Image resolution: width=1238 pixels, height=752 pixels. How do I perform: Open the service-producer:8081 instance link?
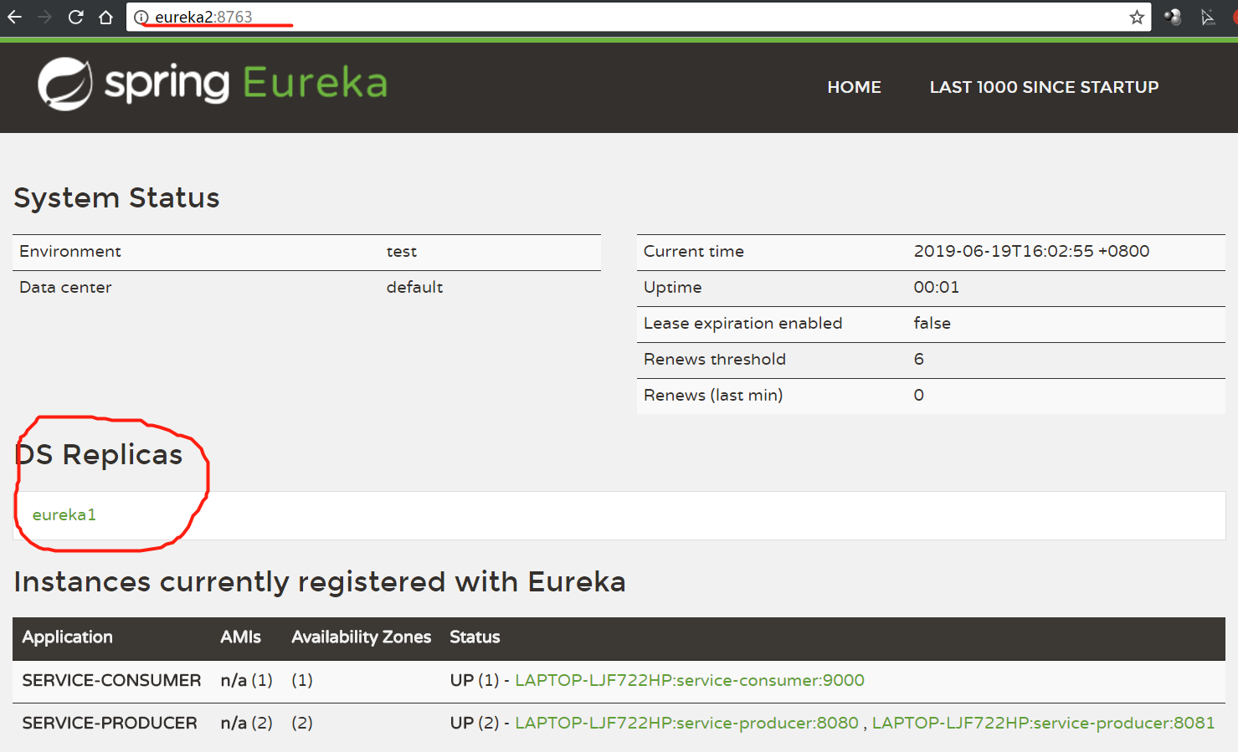1043,723
